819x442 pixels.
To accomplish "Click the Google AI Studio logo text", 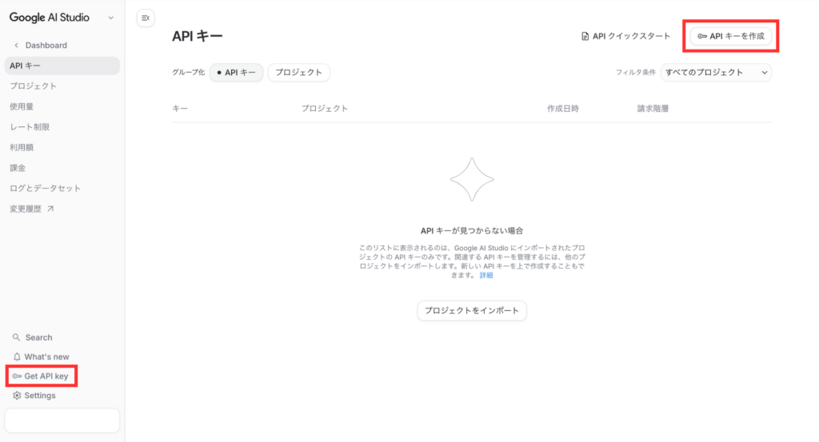I will tap(49, 18).
